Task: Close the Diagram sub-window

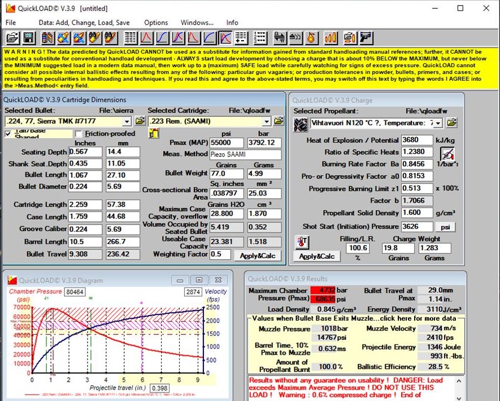Action: [218, 280]
